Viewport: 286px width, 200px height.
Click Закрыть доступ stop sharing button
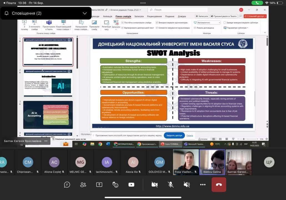[174, 135]
